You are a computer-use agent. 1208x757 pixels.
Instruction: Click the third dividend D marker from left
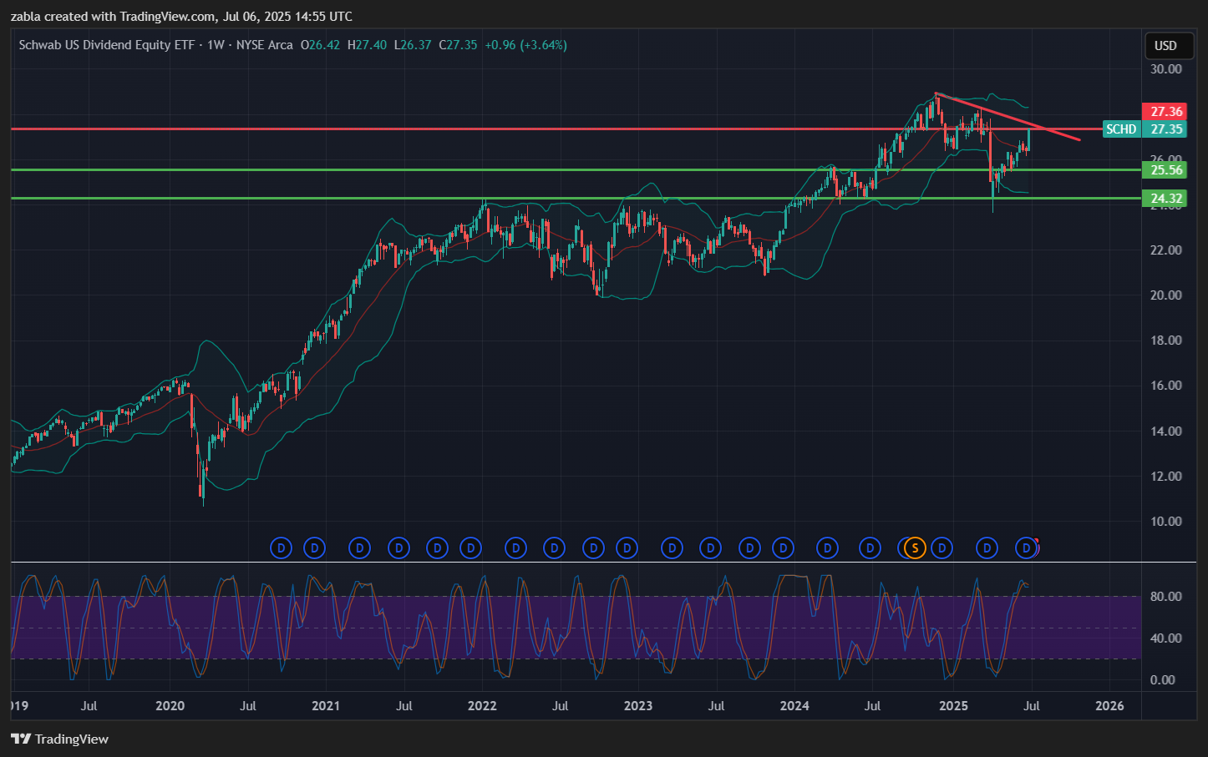[360, 548]
